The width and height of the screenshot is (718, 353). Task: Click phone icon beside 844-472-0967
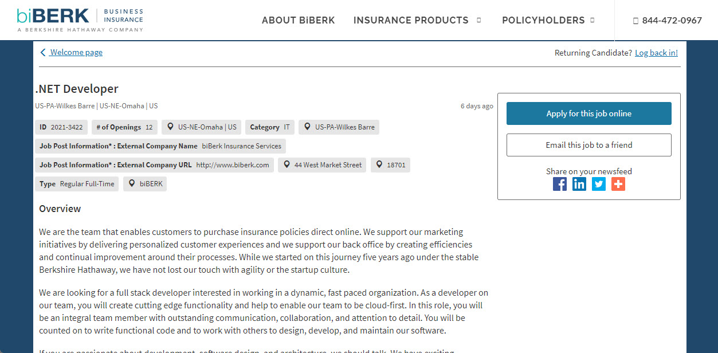[x=635, y=21]
